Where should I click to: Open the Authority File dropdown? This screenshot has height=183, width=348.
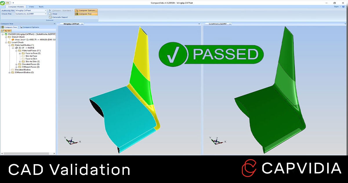click(x=46, y=10)
